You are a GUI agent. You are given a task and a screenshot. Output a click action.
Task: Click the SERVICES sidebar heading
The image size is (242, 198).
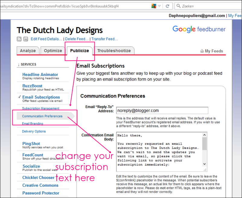pyautogui.click(x=28, y=64)
